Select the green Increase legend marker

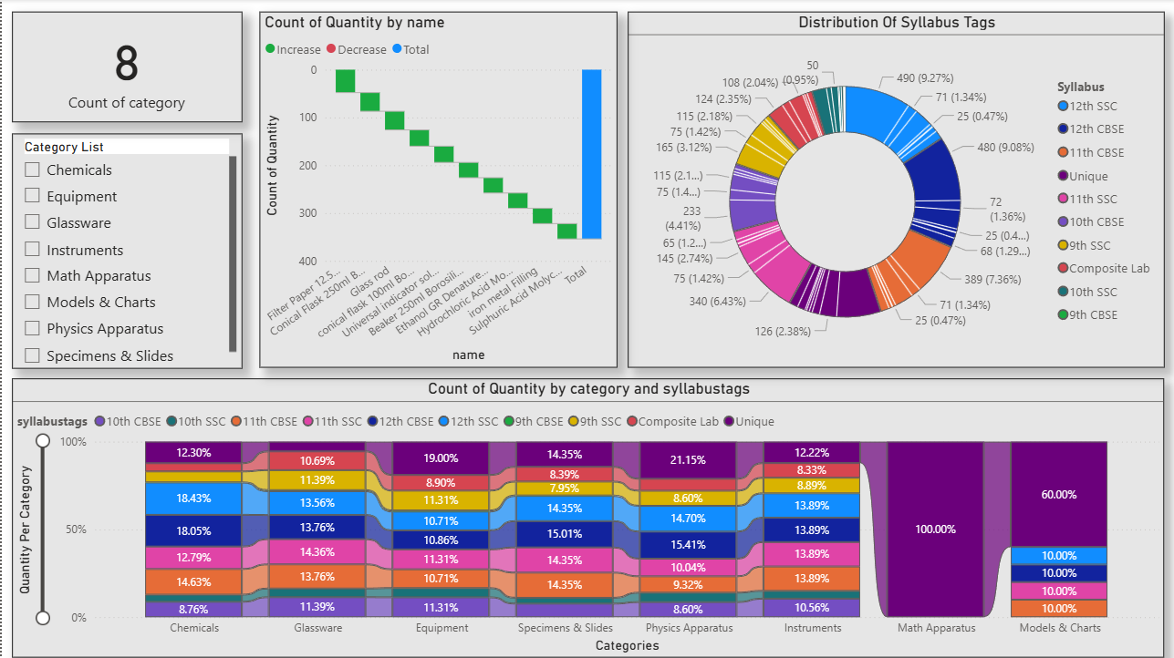point(269,49)
